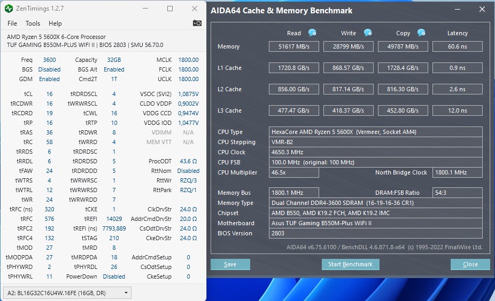The height and width of the screenshot is (301, 495).
Task: Click the Chipset field AMD B550
Action: [376, 213]
